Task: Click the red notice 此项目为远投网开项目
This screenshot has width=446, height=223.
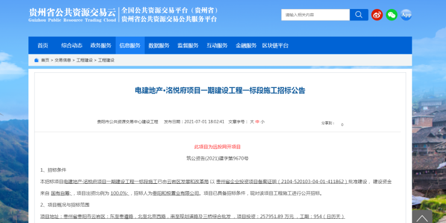Action: click(x=218, y=147)
